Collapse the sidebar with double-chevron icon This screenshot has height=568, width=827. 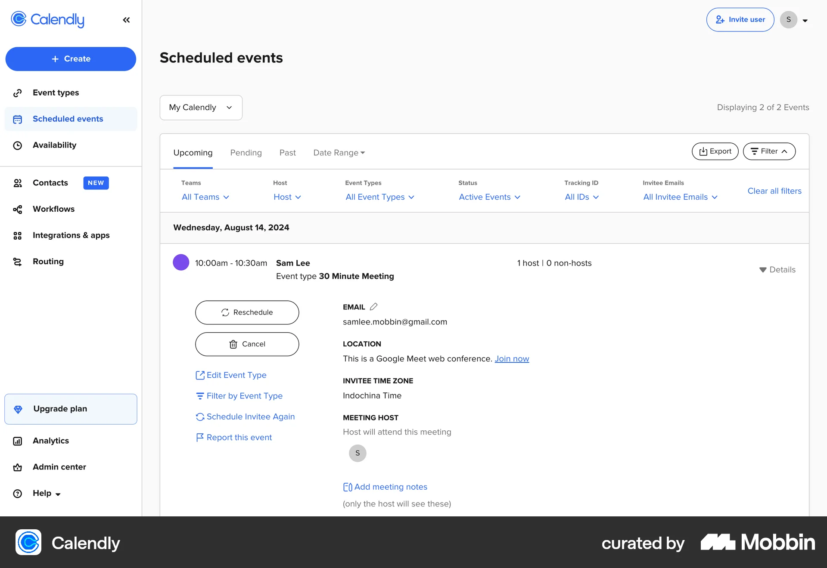[126, 20]
